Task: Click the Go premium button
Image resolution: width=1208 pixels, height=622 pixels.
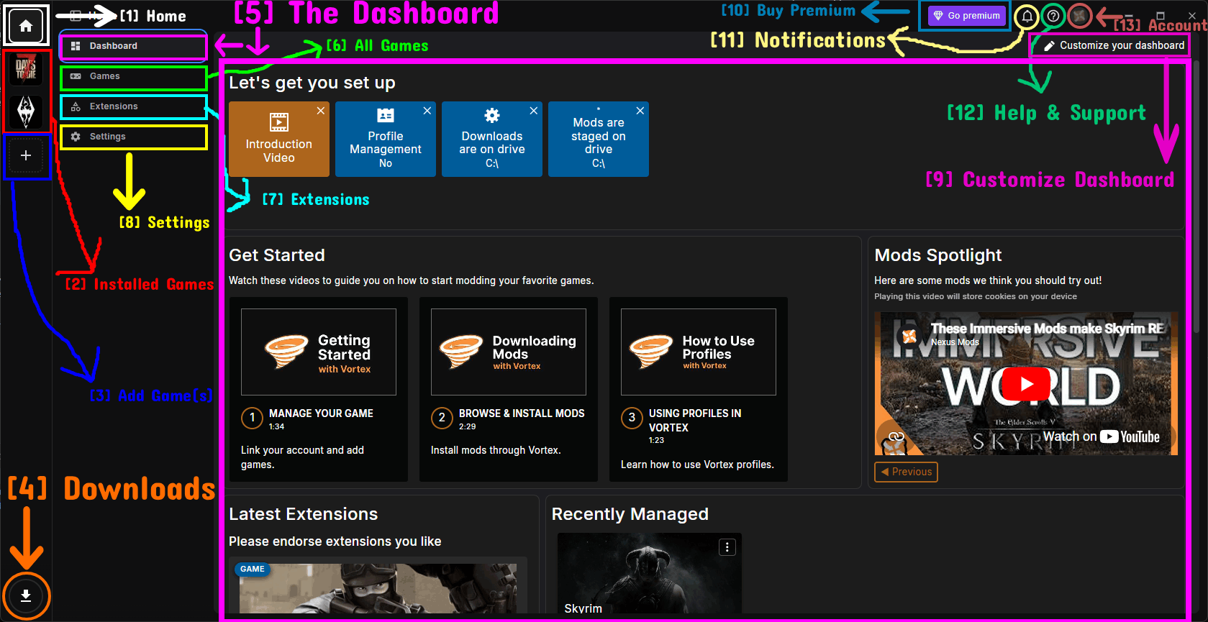Action: 966,16
